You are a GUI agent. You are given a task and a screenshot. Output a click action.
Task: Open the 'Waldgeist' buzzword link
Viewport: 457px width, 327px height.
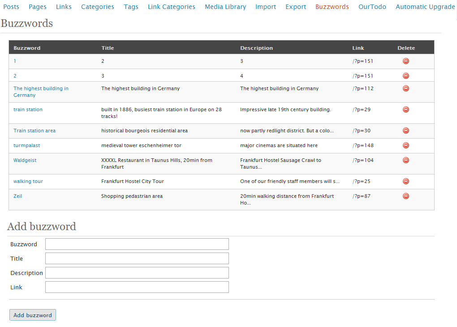tap(25, 160)
